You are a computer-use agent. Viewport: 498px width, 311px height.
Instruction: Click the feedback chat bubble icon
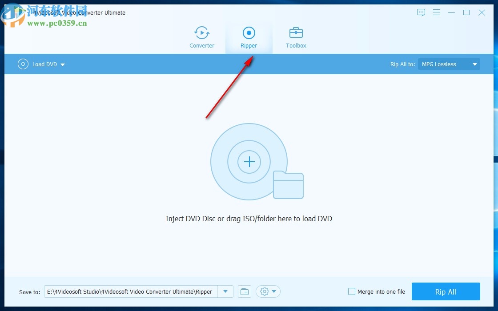pos(421,12)
